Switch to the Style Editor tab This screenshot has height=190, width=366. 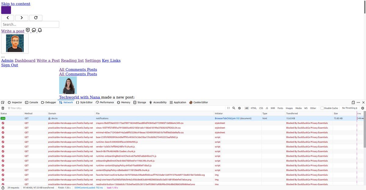click(x=84, y=103)
